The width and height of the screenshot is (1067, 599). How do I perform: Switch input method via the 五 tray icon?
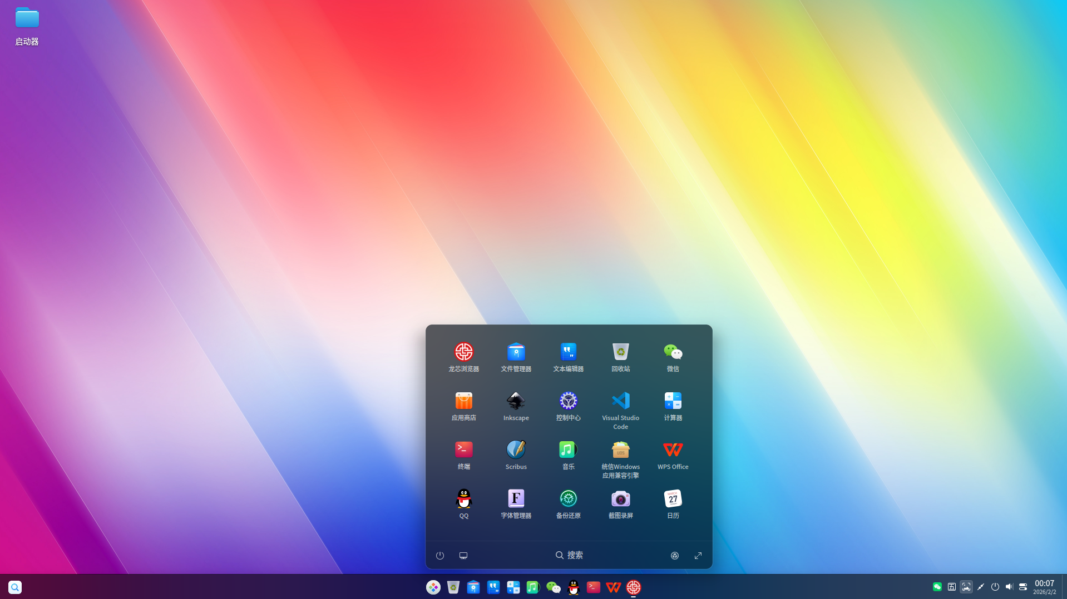[x=951, y=587]
